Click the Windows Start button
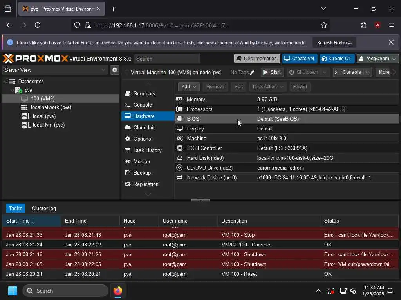The width and height of the screenshot is (401, 300). click(x=13, y=291)
